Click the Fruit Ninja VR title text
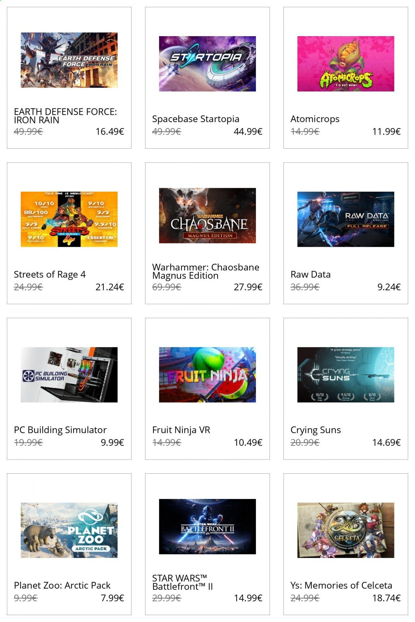Viewport: 415px width, 622px height. pyautogui.click(x=181, y=430)
